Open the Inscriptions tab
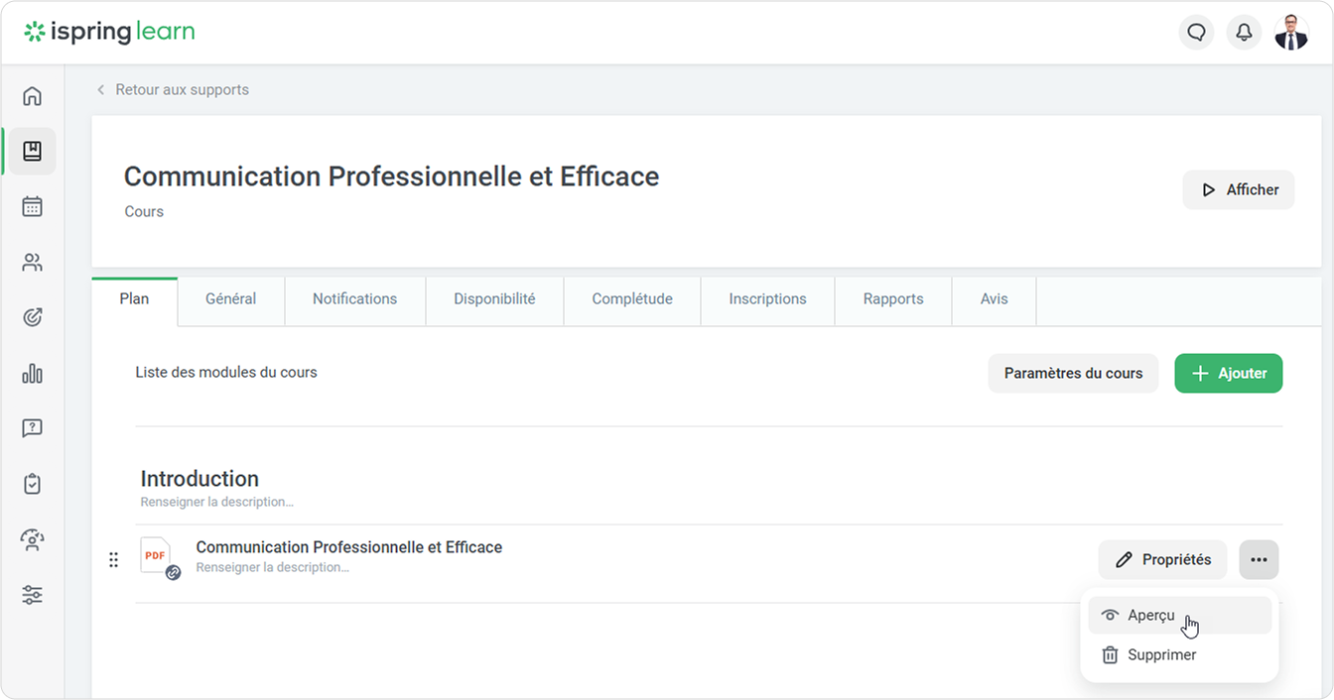 click(767, 299)
